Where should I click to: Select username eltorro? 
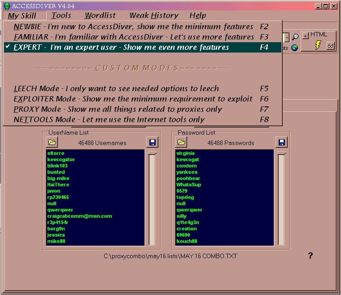tap(56, 153)
